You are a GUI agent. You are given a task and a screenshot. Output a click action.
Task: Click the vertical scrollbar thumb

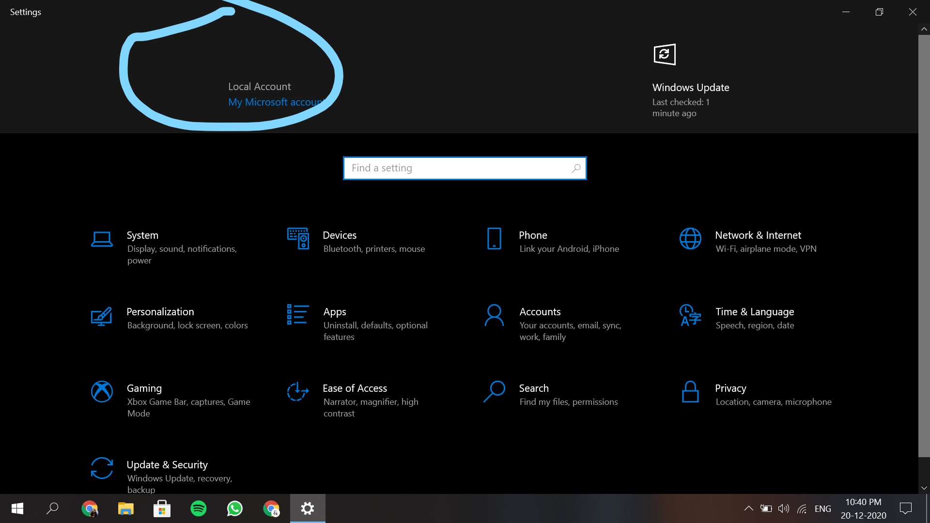[924, 246]
